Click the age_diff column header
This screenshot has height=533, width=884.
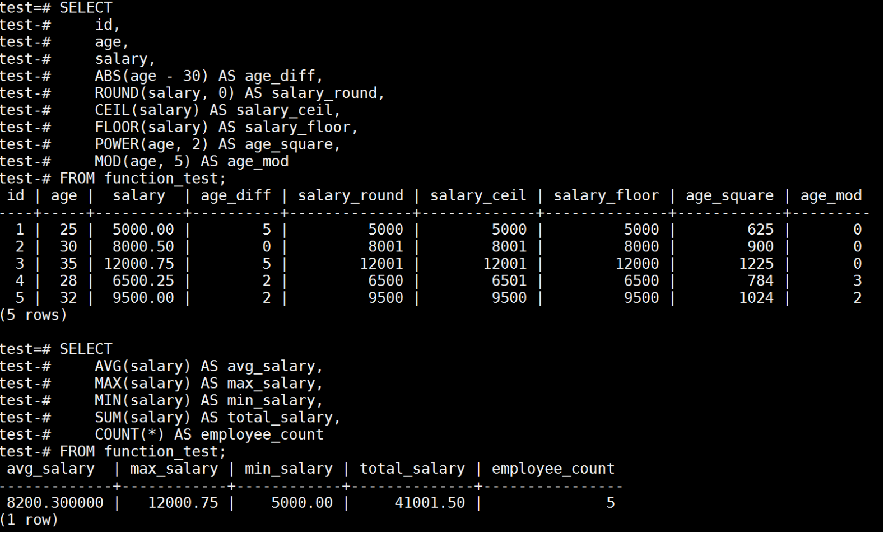235,195
